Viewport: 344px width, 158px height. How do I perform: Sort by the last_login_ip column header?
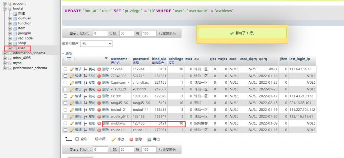tap(300, 59)
